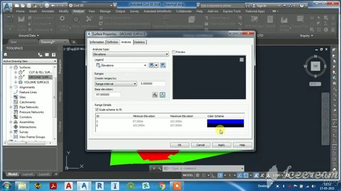
Task: Expand the CUT & FILL SURFACE node
Action: point(15,72)
